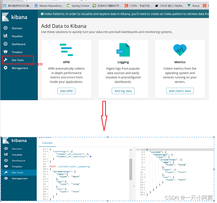Collapse the age block at request line 25

point(47,181)
